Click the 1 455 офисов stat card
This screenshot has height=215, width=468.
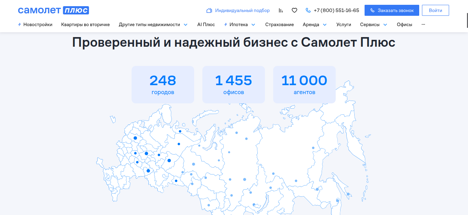234,84
